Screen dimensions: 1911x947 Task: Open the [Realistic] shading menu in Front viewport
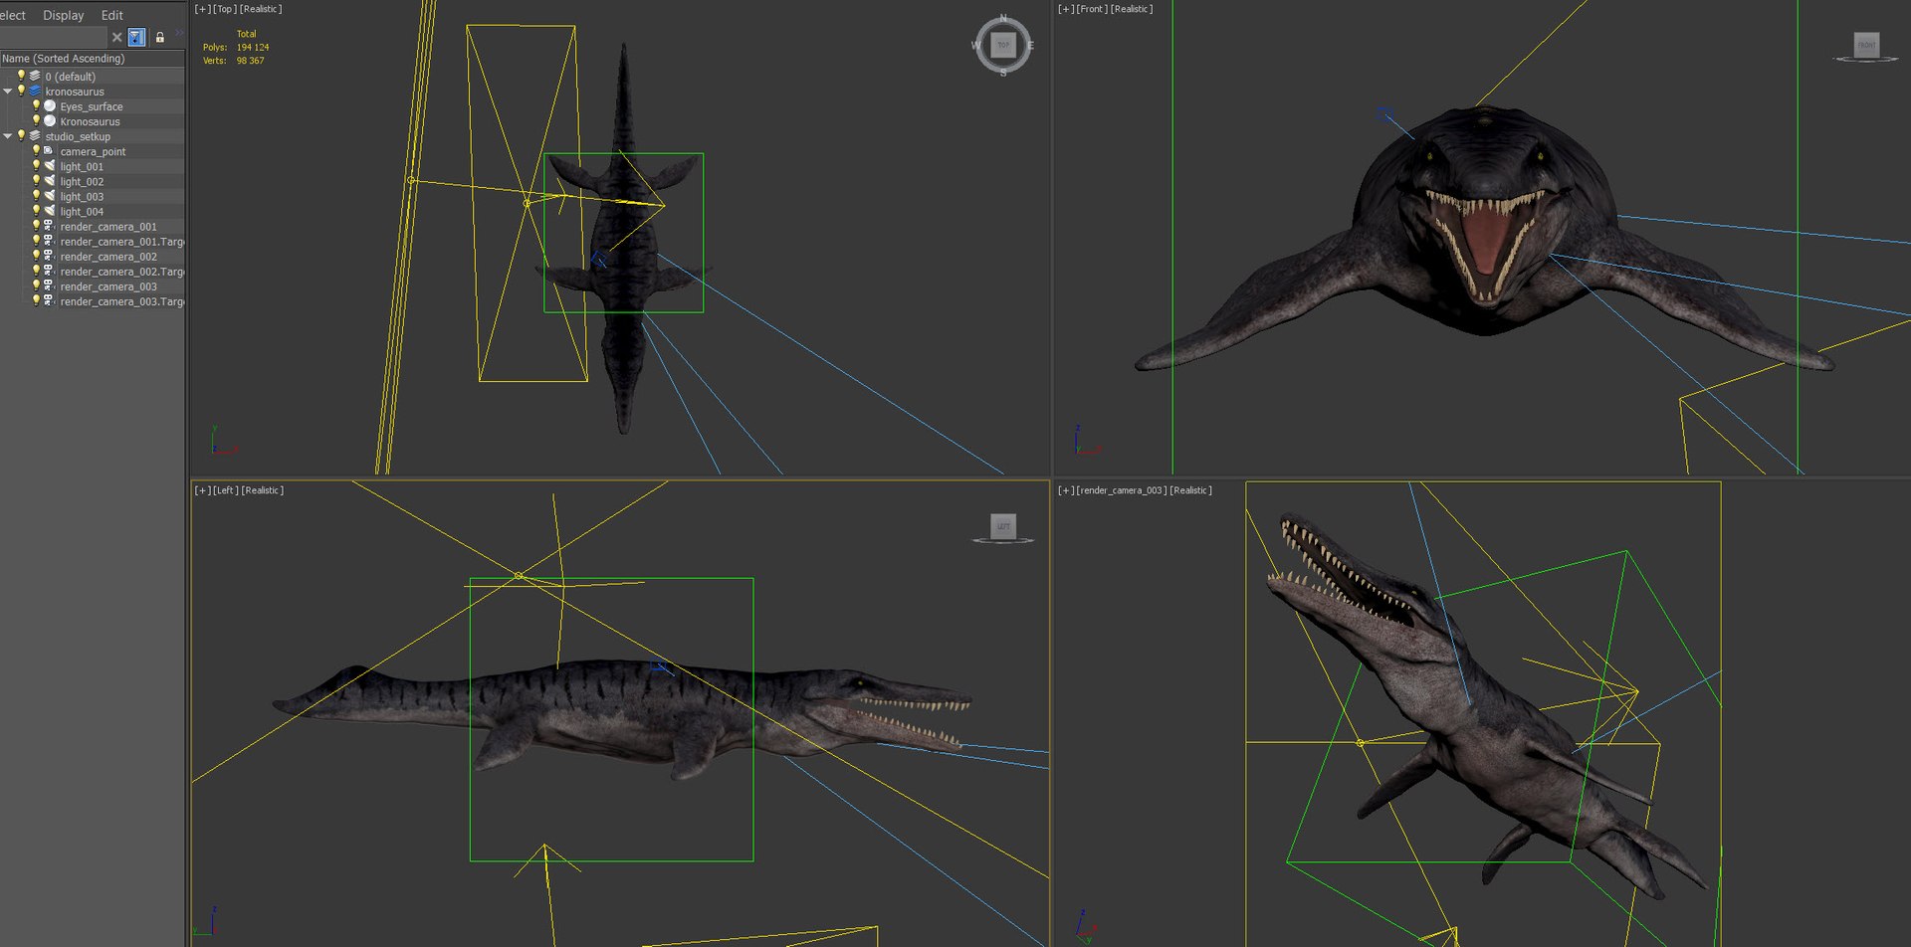tap(1132, 9)
